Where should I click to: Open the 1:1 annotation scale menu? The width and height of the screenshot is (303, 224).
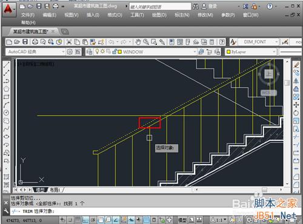pyautogui.click(x=219, y=220)
